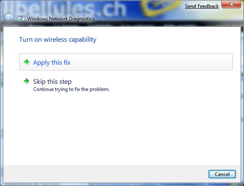
Task: Click the Windows Network Diagnostics title icon
Action: tap(21, 18)
